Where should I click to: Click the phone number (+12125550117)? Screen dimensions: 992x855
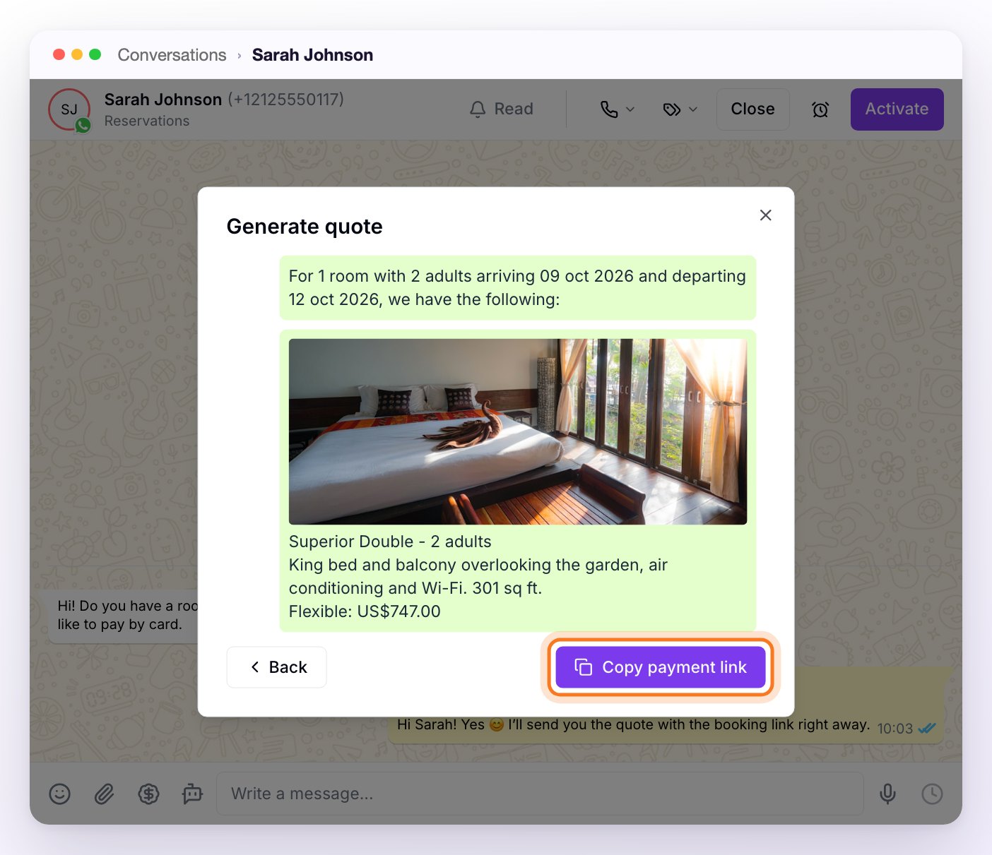[x=285, y=100]
